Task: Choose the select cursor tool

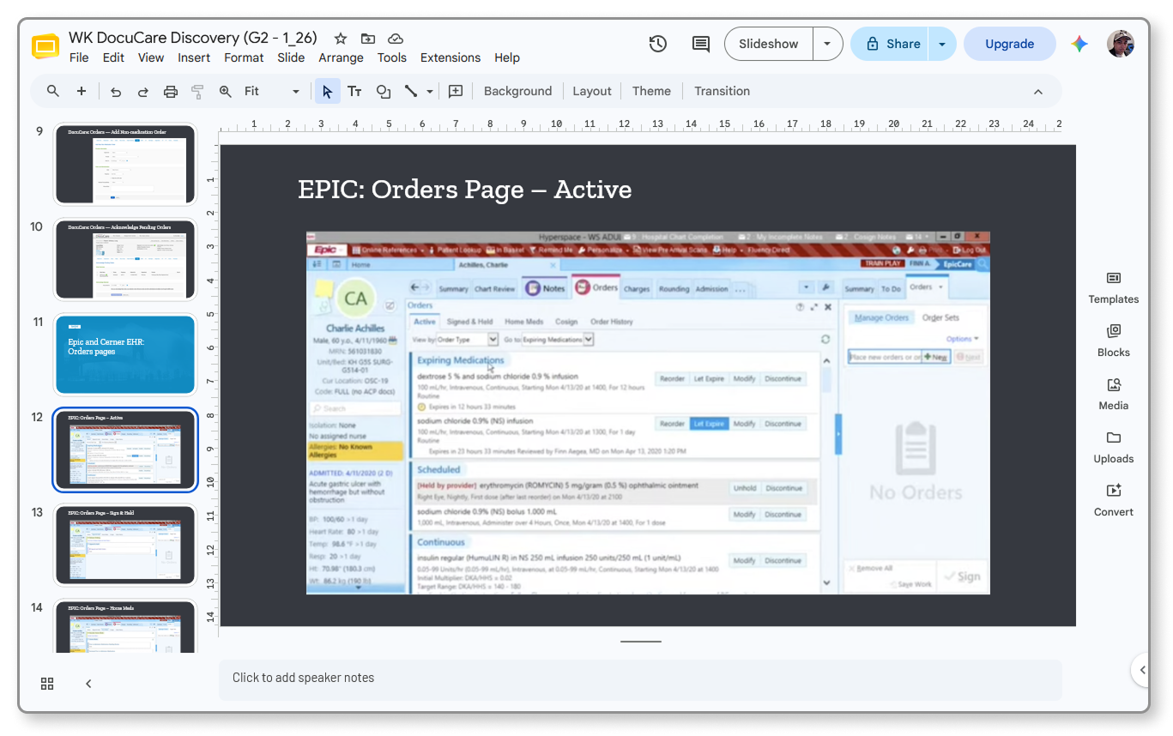Action: click(x=327, y=91)
